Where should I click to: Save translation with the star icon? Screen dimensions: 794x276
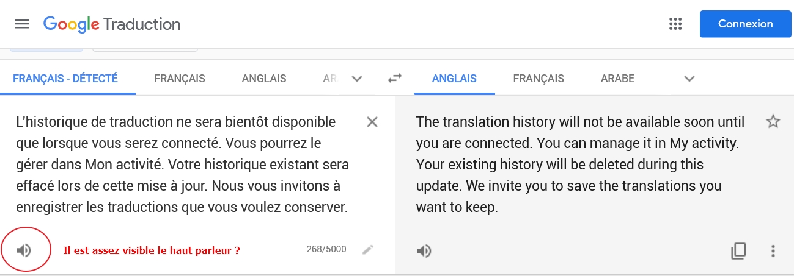coord(773,122)
